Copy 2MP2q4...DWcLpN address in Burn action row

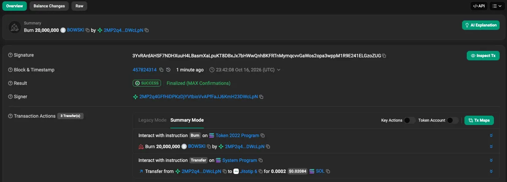(268, 147)
